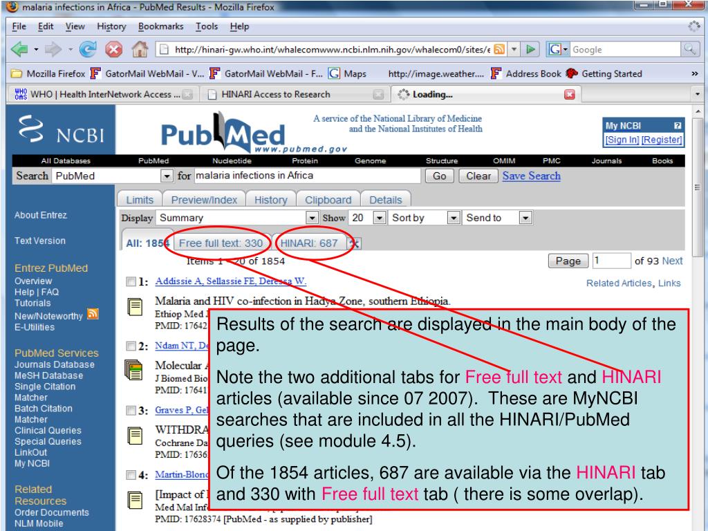Select checkbox for article 4
Screen dimensions: 708x531
(131, 476)
